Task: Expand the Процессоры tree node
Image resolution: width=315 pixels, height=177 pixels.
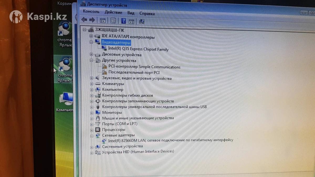Action: coord(92,130)
